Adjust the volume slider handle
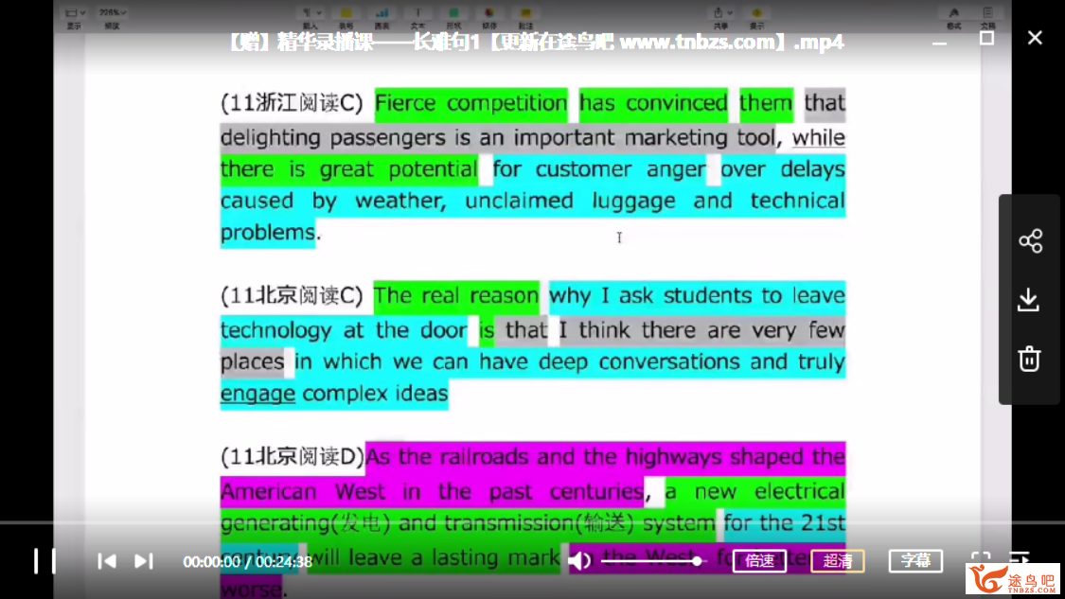Screen dimensions: 1065x599 coord(697,561)
